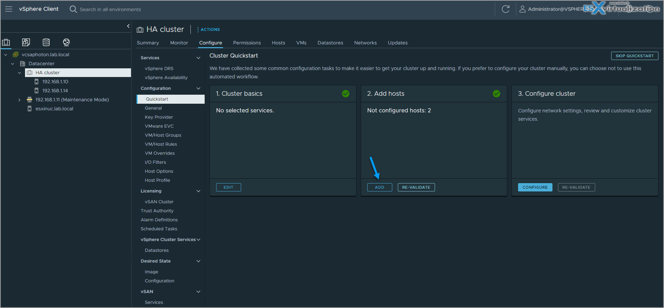Switch to VMs and Templates inventory view
This screenshot has height=308, width=664.
[x=26, y=42]
